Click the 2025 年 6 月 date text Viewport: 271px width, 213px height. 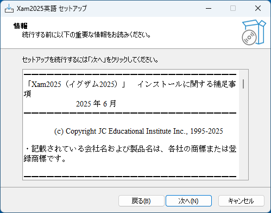click(x=96, y=104)
